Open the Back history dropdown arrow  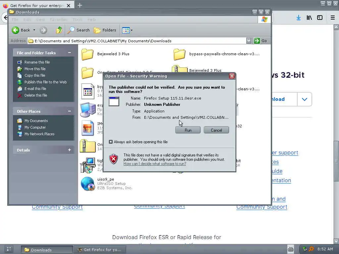(x=34, y=30)
